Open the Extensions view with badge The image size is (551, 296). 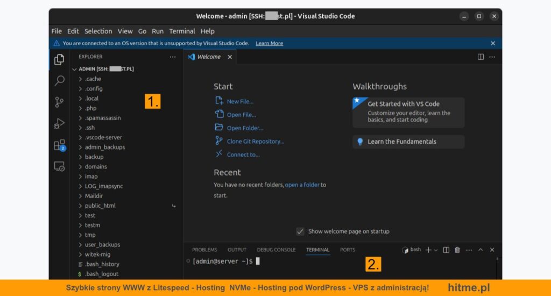pyautogui.click(x=59, y=145)
